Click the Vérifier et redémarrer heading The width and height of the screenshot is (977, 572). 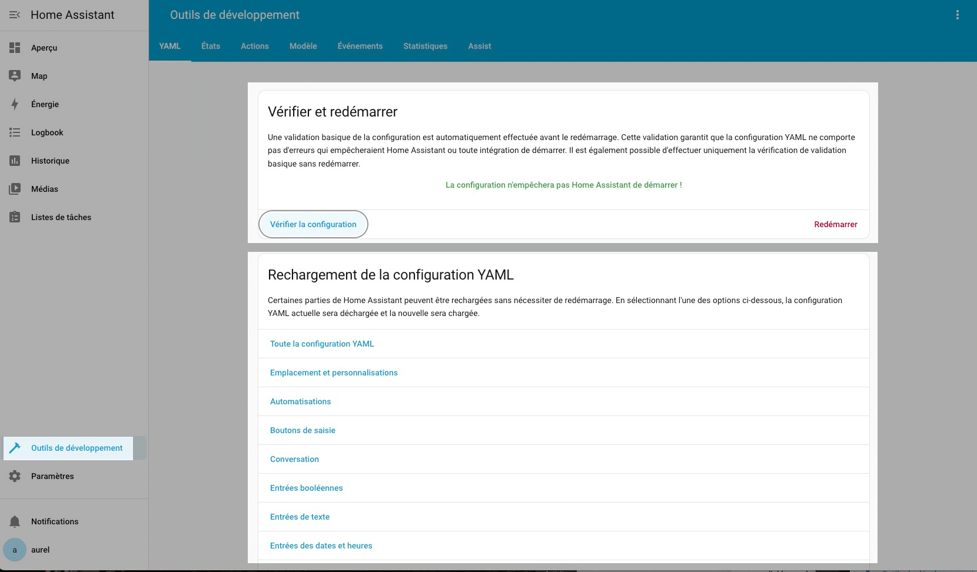point(333,112)
